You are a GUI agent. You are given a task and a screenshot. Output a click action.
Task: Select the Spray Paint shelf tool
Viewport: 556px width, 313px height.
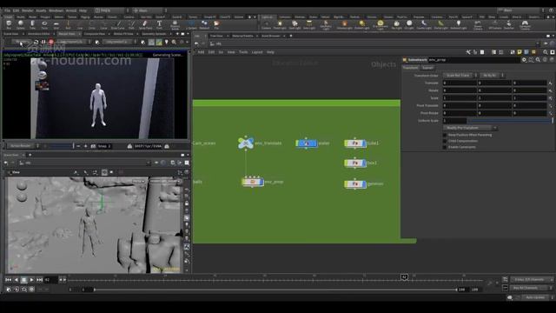pos(145,24)
